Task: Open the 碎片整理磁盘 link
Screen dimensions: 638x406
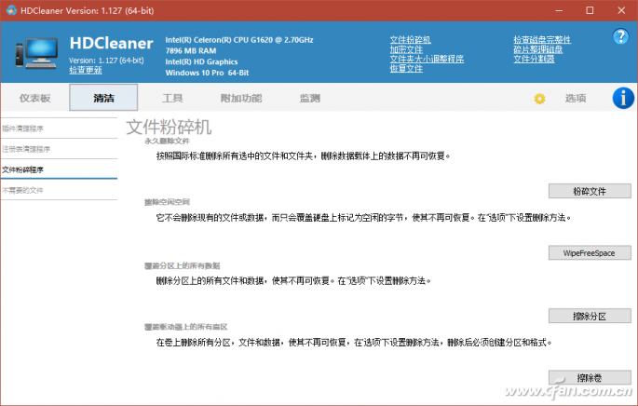Action: coord(538,49)
